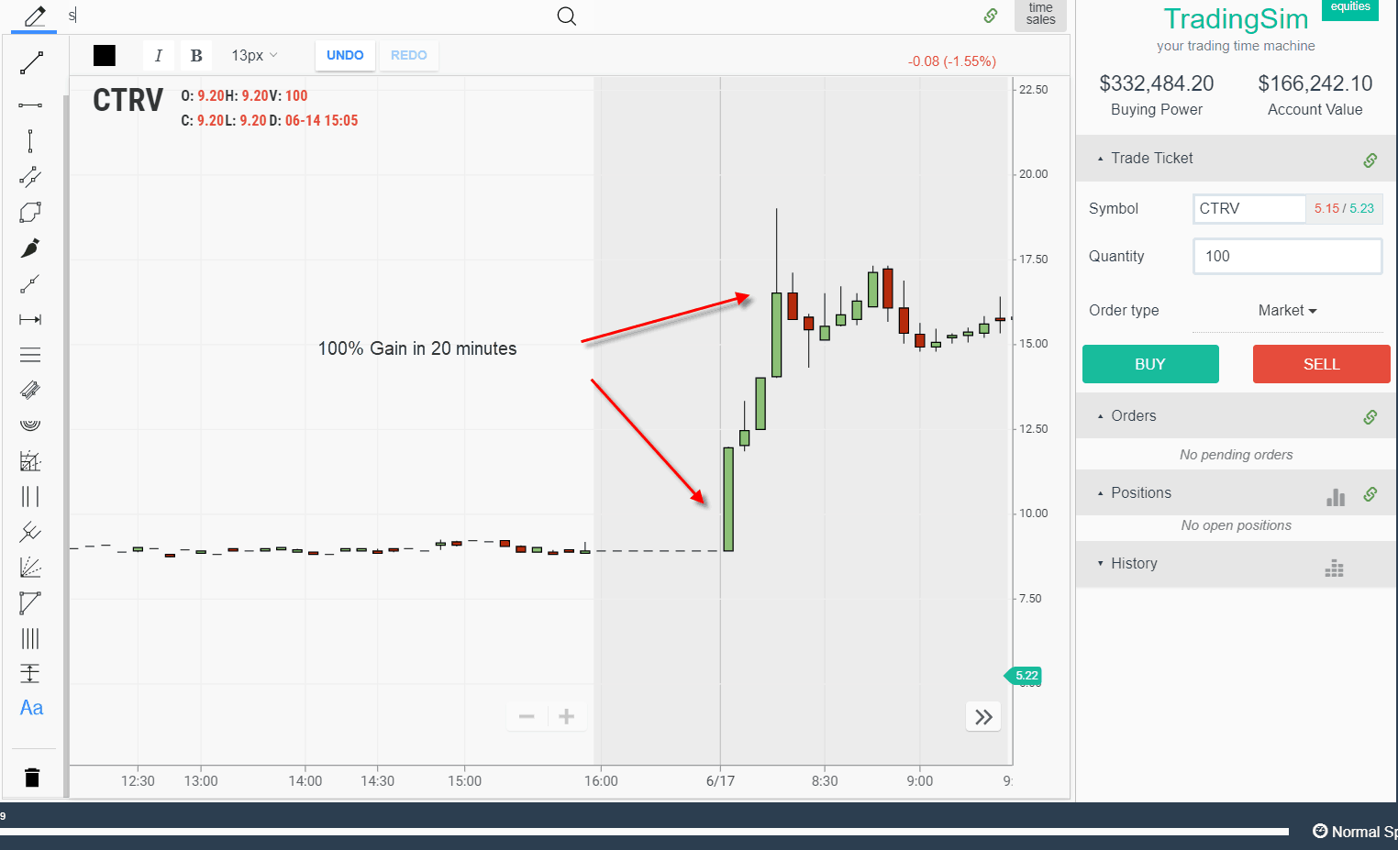Click the 5.22 current price tag
The height and width of the screenshot is (850, 1398).
tap(1024, 676)
